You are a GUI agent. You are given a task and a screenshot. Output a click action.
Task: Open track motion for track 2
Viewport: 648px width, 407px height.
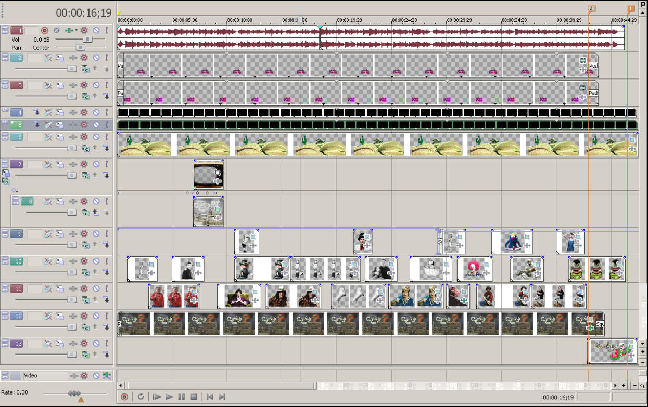pyautogui.click(x=60, y=58)
